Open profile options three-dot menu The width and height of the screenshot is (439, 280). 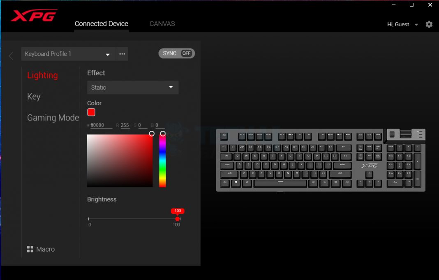point(122,54)
